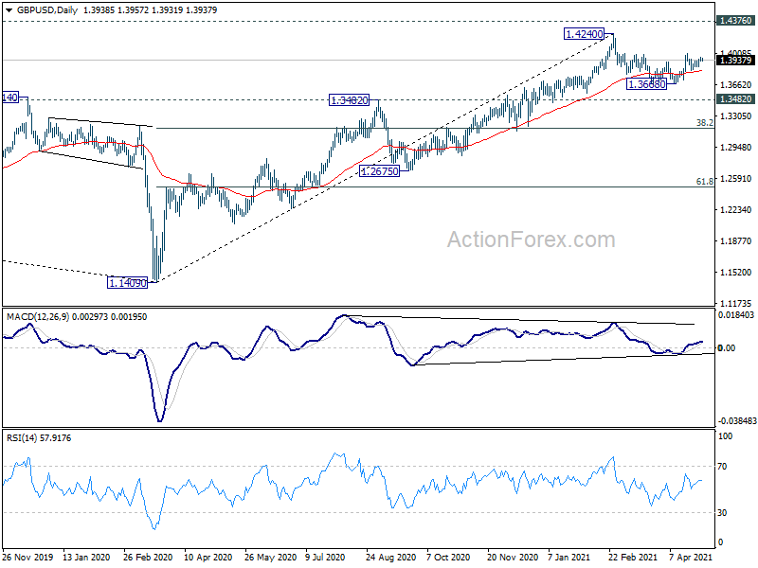The height and width of the screenshot is (568, 758).
Task: Click the GBPUSD,Daily chart title
Action: pos(47,10)
